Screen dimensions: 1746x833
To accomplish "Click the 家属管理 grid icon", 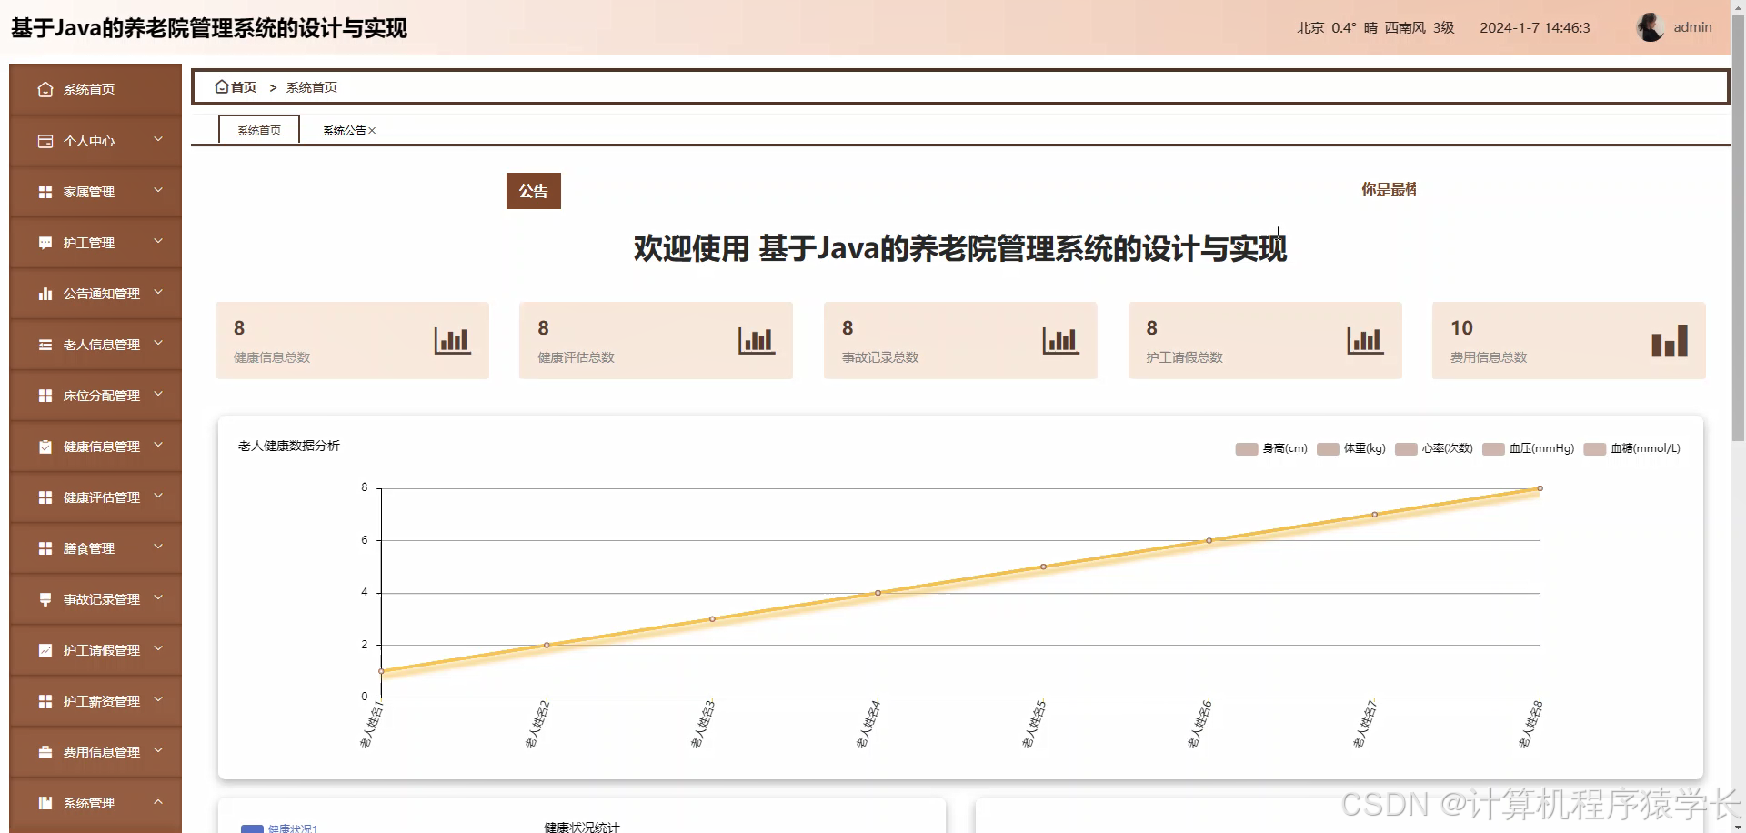I will pos(45,192).
